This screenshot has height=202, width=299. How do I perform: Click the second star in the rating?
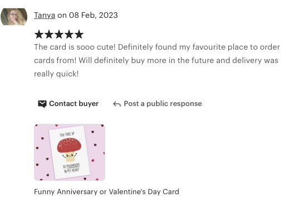(49, 35)
